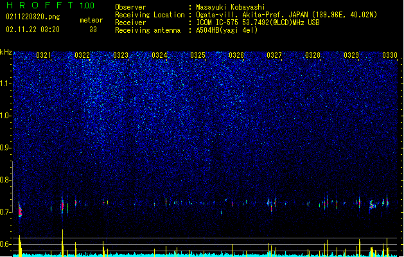
Task: Click the 0325 time marker
Action: point(198,55)
